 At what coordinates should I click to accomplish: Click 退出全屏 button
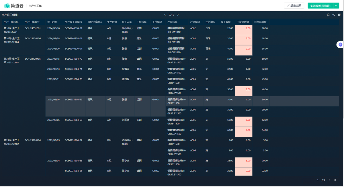pyautogui.click(x=294, y=5)
